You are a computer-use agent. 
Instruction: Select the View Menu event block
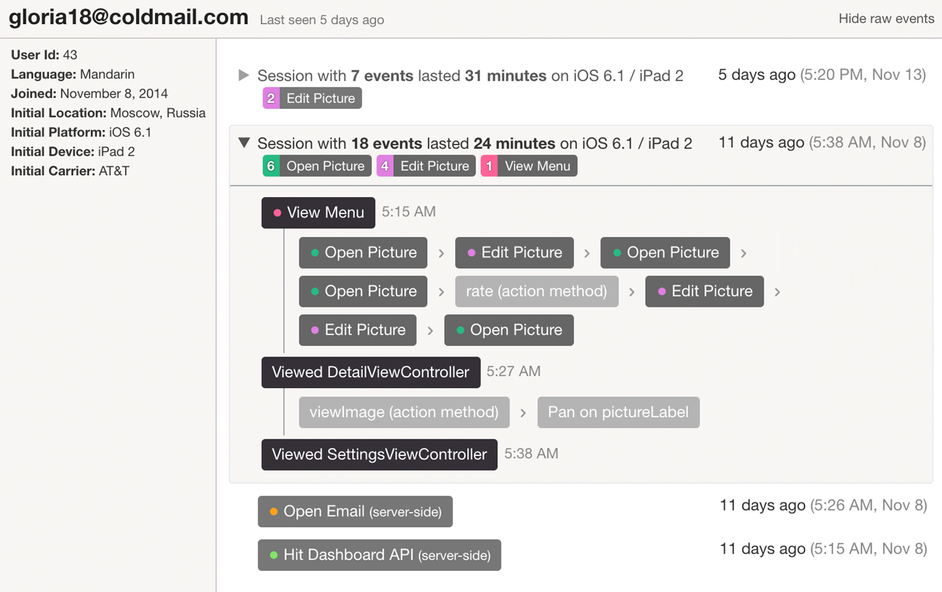pos(318,213)
